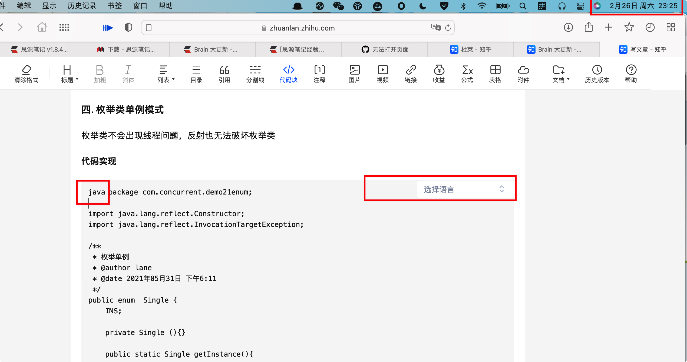Open the help (帮助) toolbar button
The image size is (687, 362).
631,73
